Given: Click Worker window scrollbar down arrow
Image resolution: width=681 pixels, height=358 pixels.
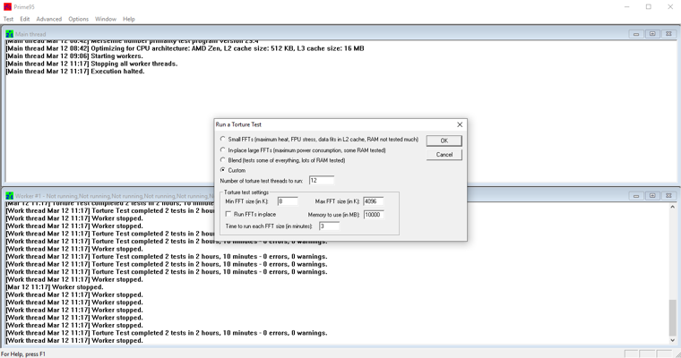Looking at the screenshot, I should 672,341.
